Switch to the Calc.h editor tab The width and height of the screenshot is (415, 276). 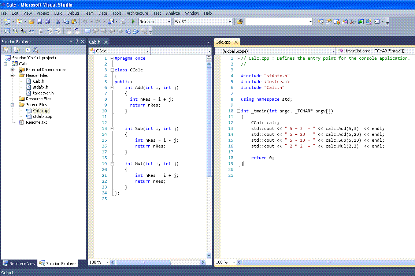coord(95,42)
